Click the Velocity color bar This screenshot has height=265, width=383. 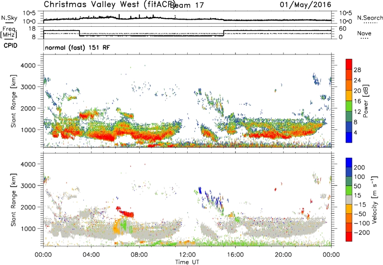pyautogui.click(x=349, y=199)
